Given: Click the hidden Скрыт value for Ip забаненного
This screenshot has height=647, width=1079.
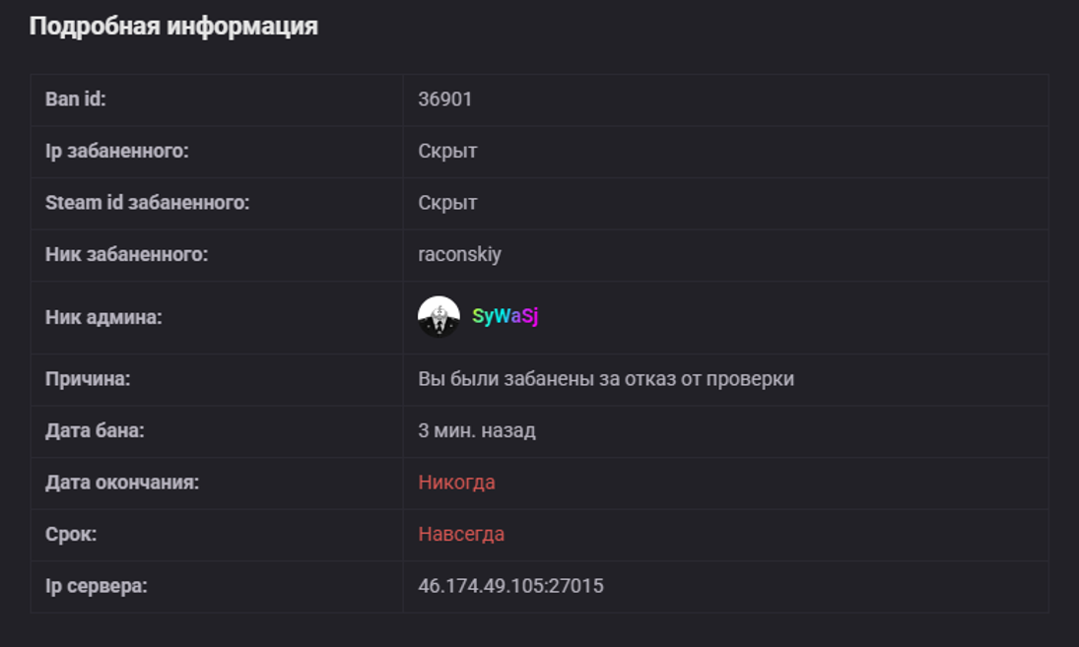Looking at the screenshot, I should click(447, 151).
